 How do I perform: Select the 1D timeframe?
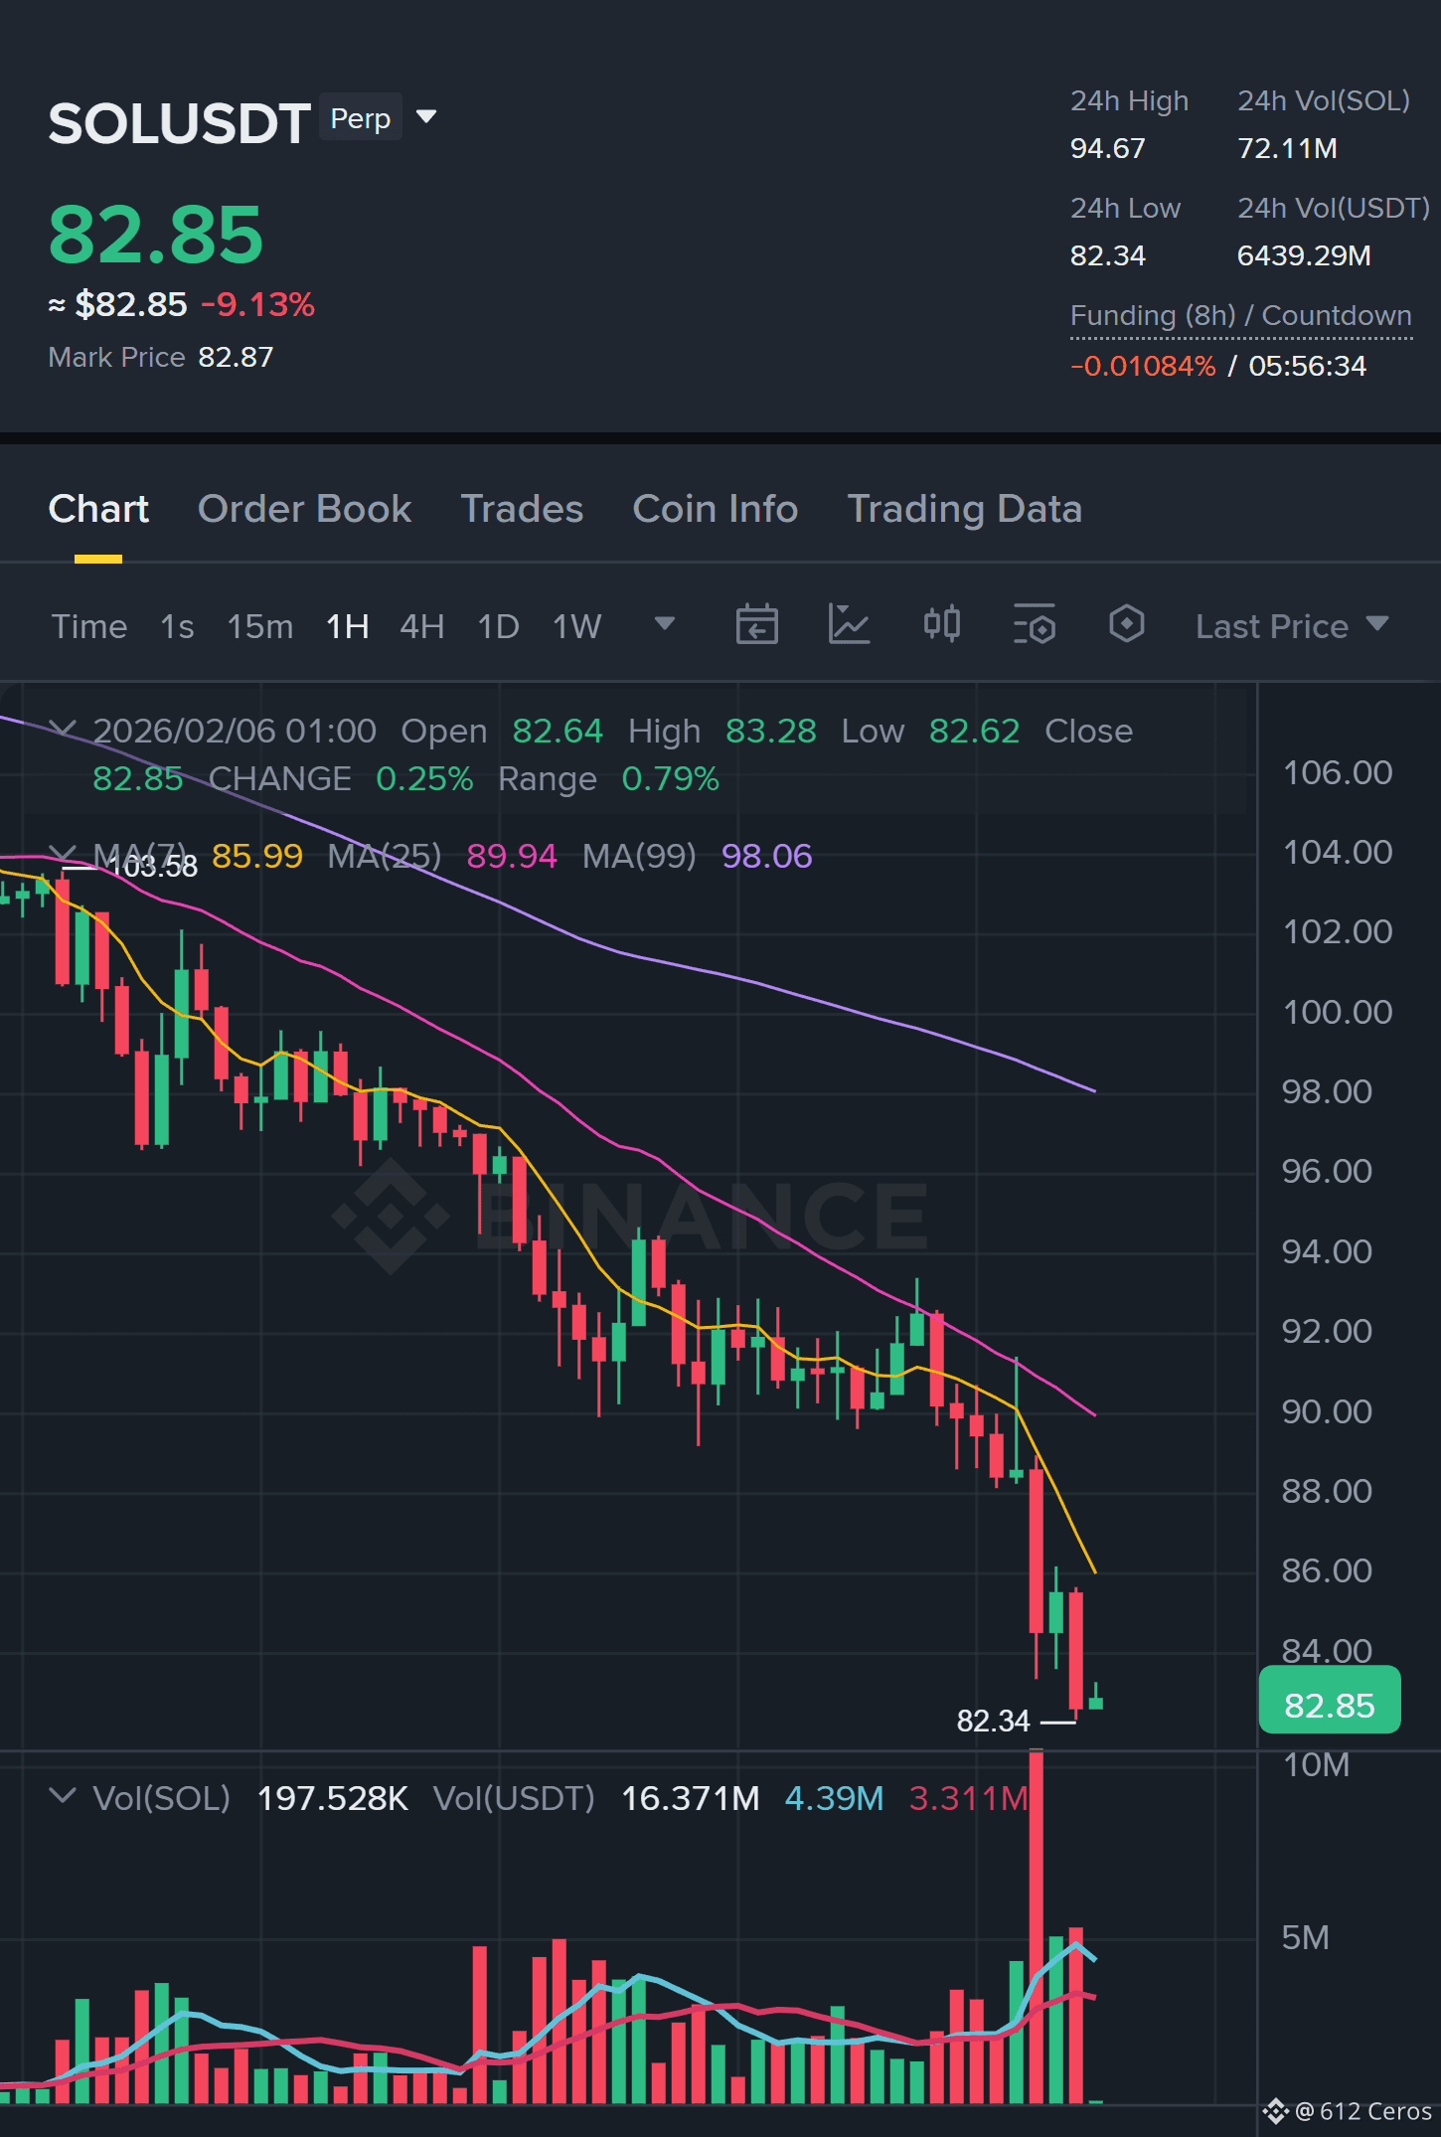coord(498,626)
